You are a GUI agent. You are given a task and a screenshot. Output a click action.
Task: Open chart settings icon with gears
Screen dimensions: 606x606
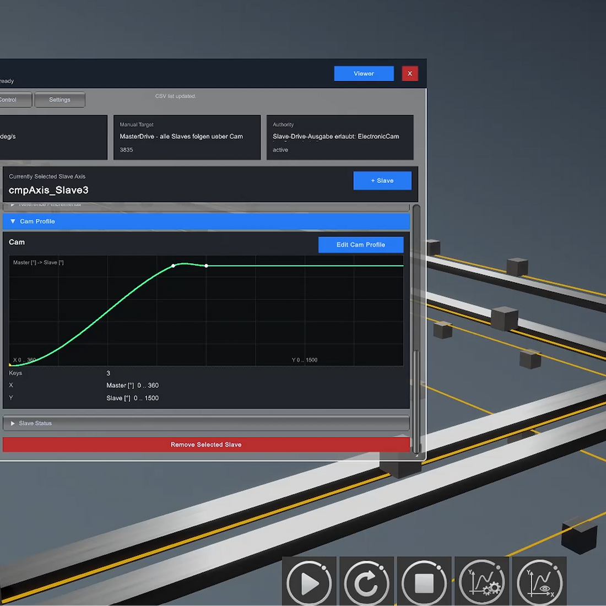pos(481,583)
